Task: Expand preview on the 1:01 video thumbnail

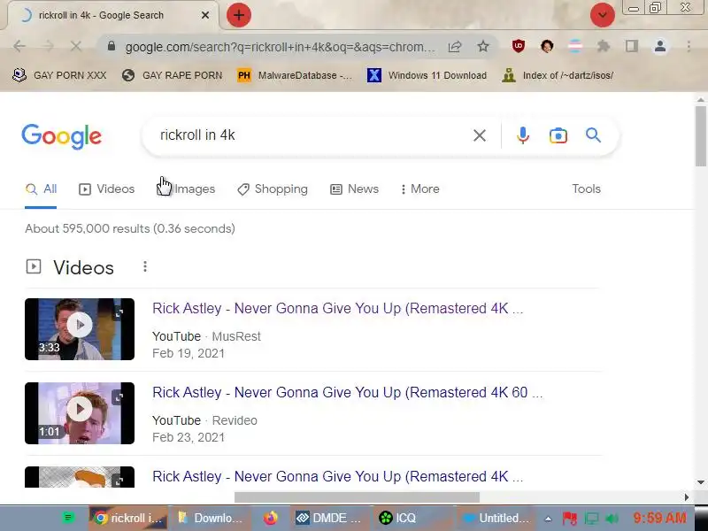Action: click(x=119, y=396)
